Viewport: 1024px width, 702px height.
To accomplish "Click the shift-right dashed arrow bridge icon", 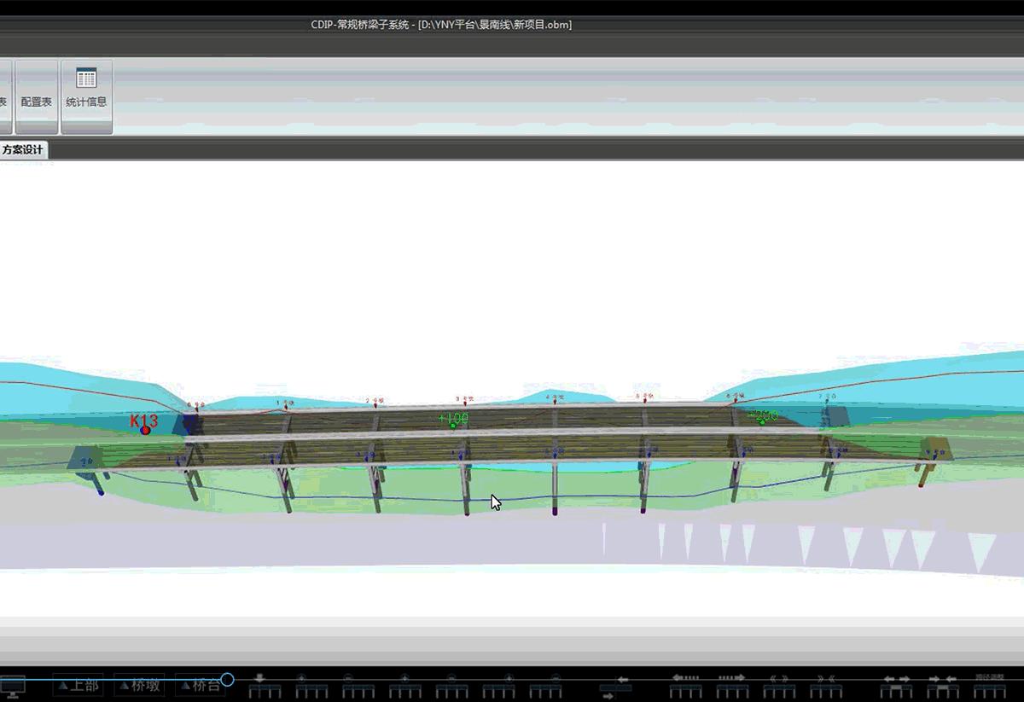I will [x=732, y=686].
